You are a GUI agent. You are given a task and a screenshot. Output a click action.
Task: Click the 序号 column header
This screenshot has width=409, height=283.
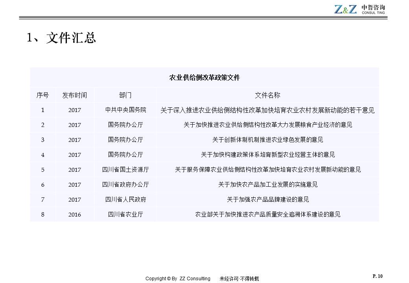click(x=43, y=95)
